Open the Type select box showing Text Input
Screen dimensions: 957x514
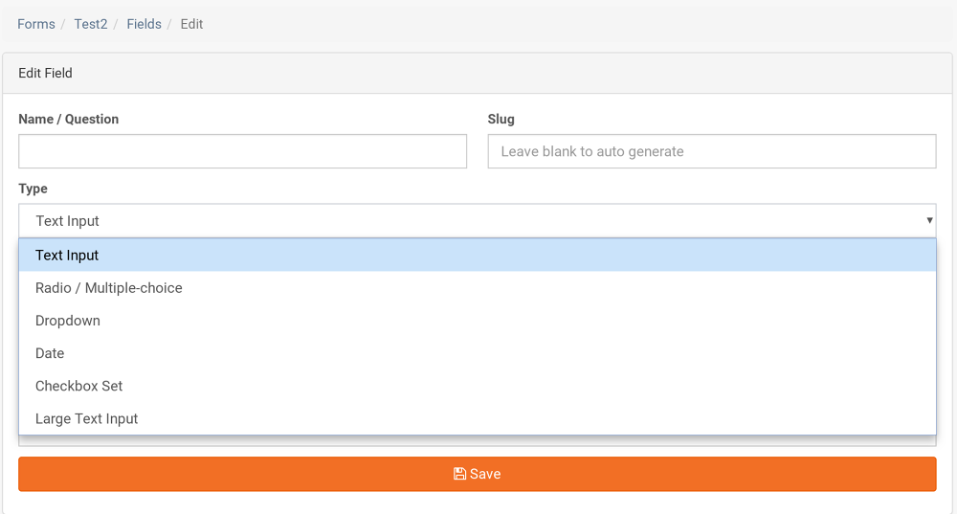pyautogui.click(x=478, y=220)
